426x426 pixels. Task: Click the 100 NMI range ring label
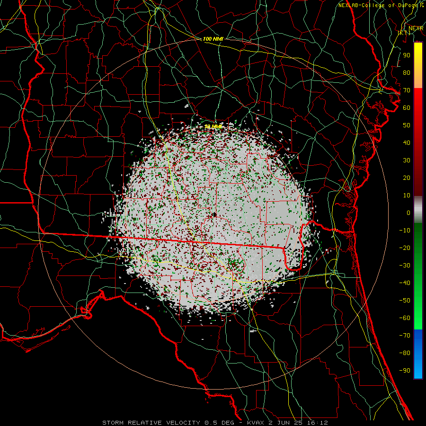pos(213,39)
